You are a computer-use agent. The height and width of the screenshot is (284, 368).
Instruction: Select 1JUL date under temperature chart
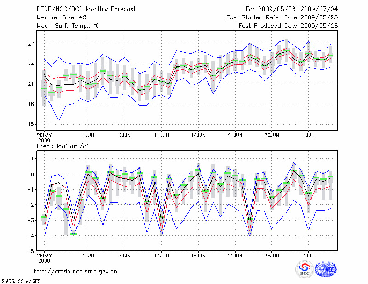(309, 136)
